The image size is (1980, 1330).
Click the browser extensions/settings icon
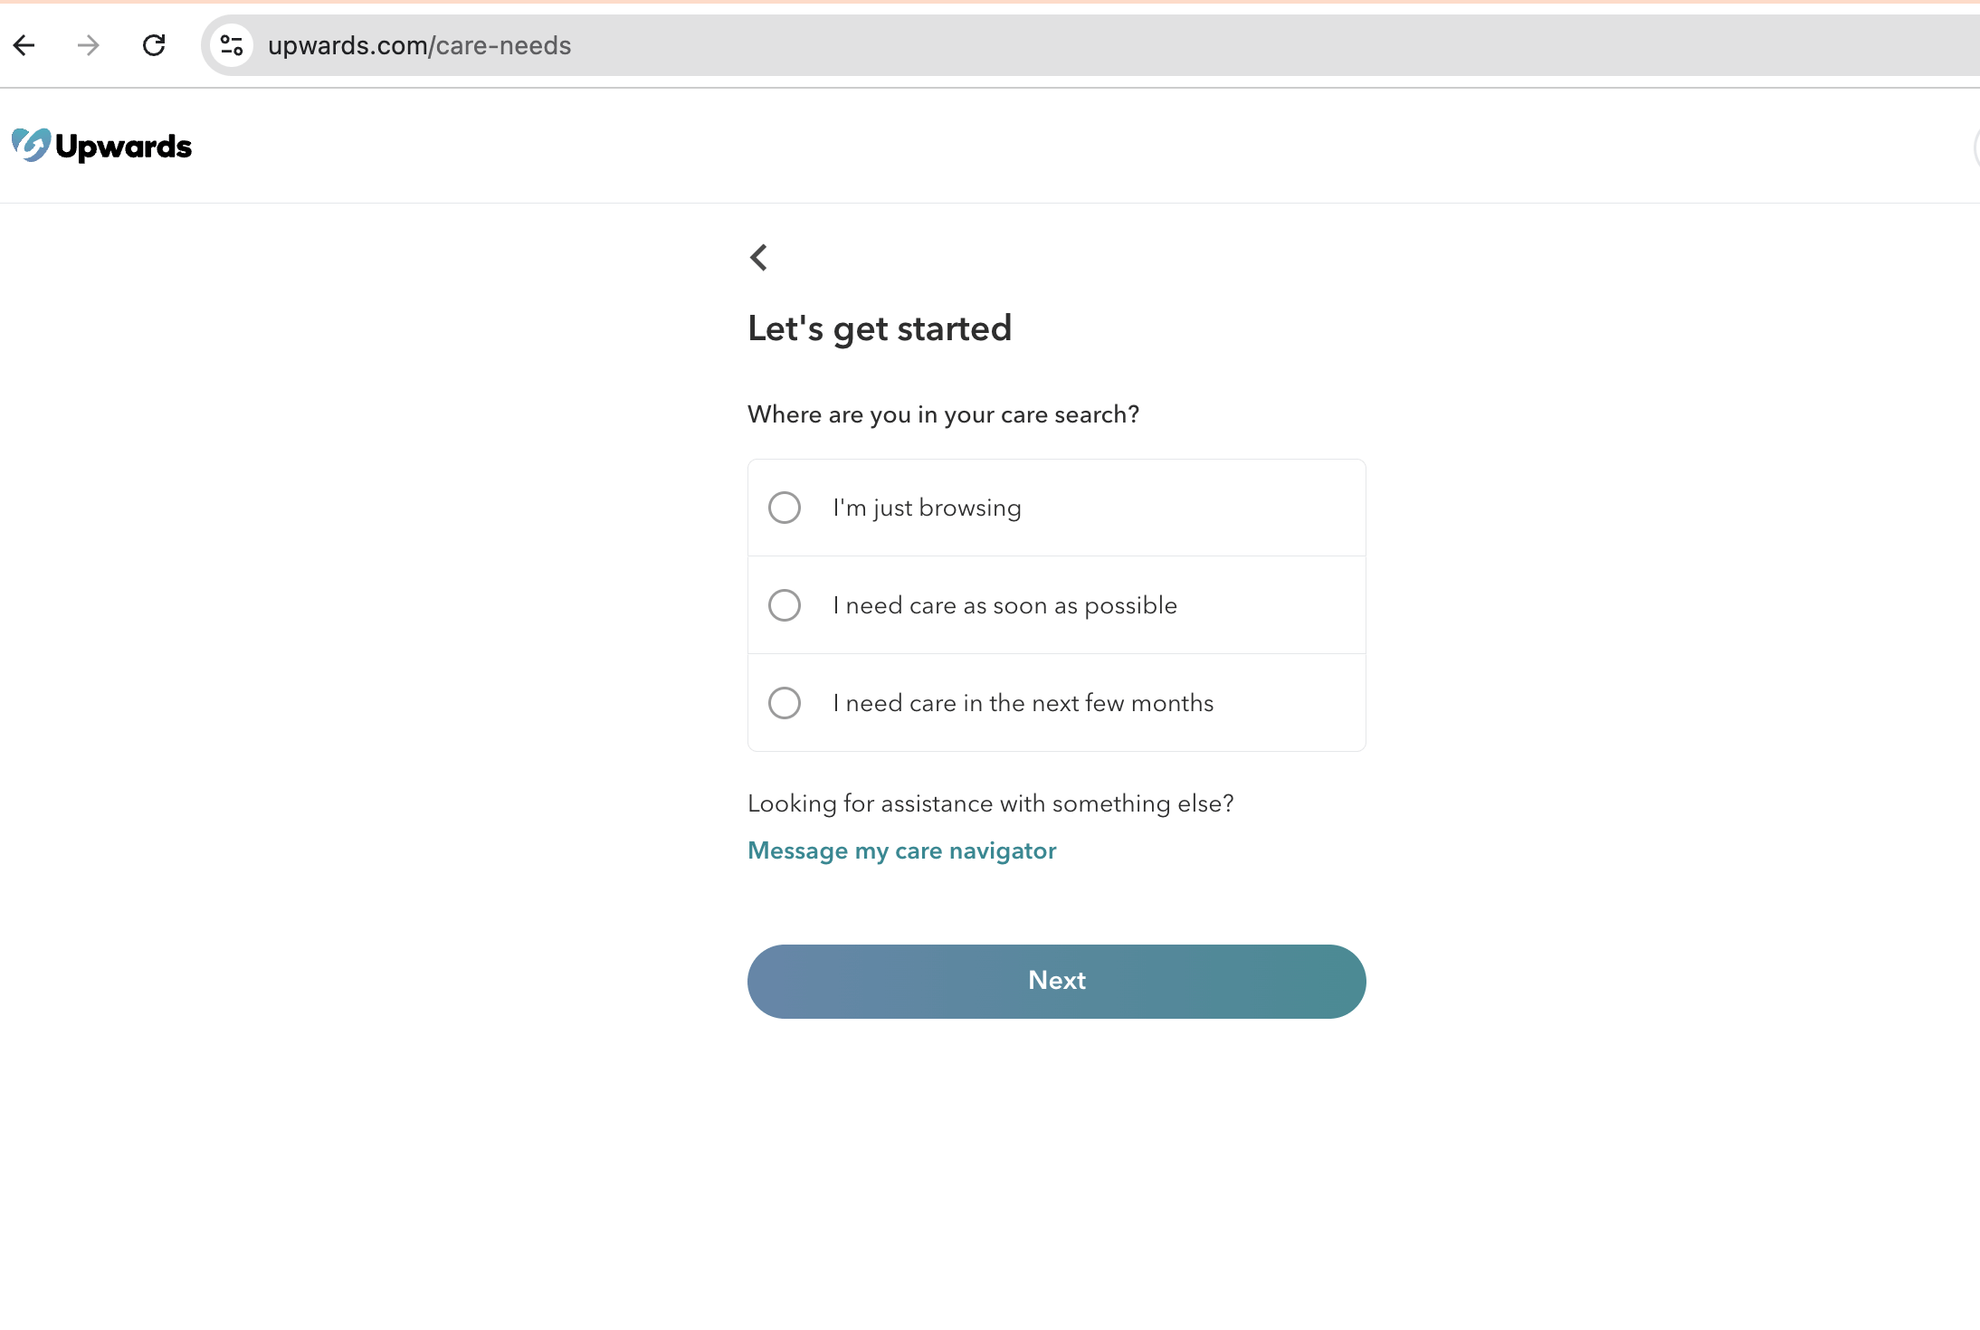coord(232,44)
